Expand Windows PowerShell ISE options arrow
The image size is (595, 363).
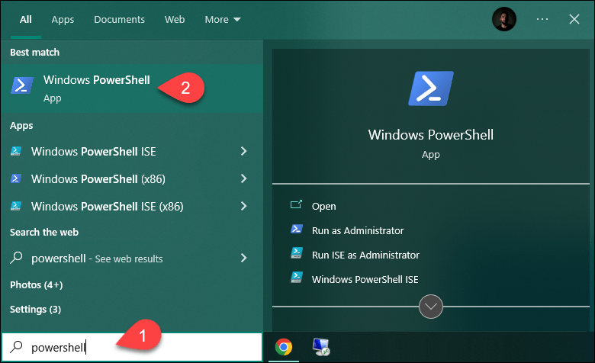click(243, 151)
